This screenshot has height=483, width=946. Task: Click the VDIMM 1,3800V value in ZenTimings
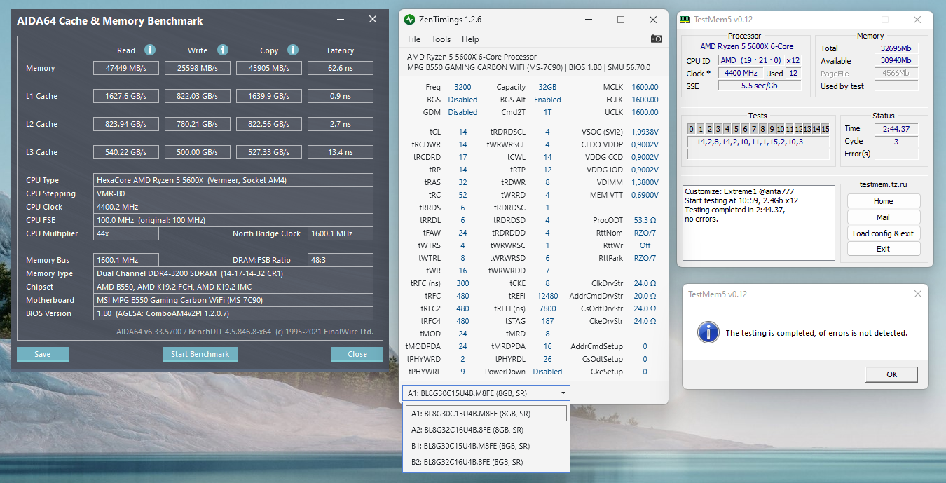644,182
